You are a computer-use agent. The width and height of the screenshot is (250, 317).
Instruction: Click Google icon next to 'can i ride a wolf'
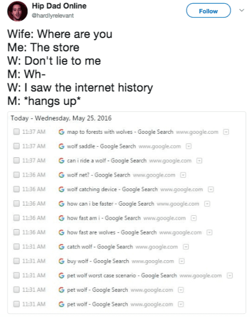click(x=61, y=161)
